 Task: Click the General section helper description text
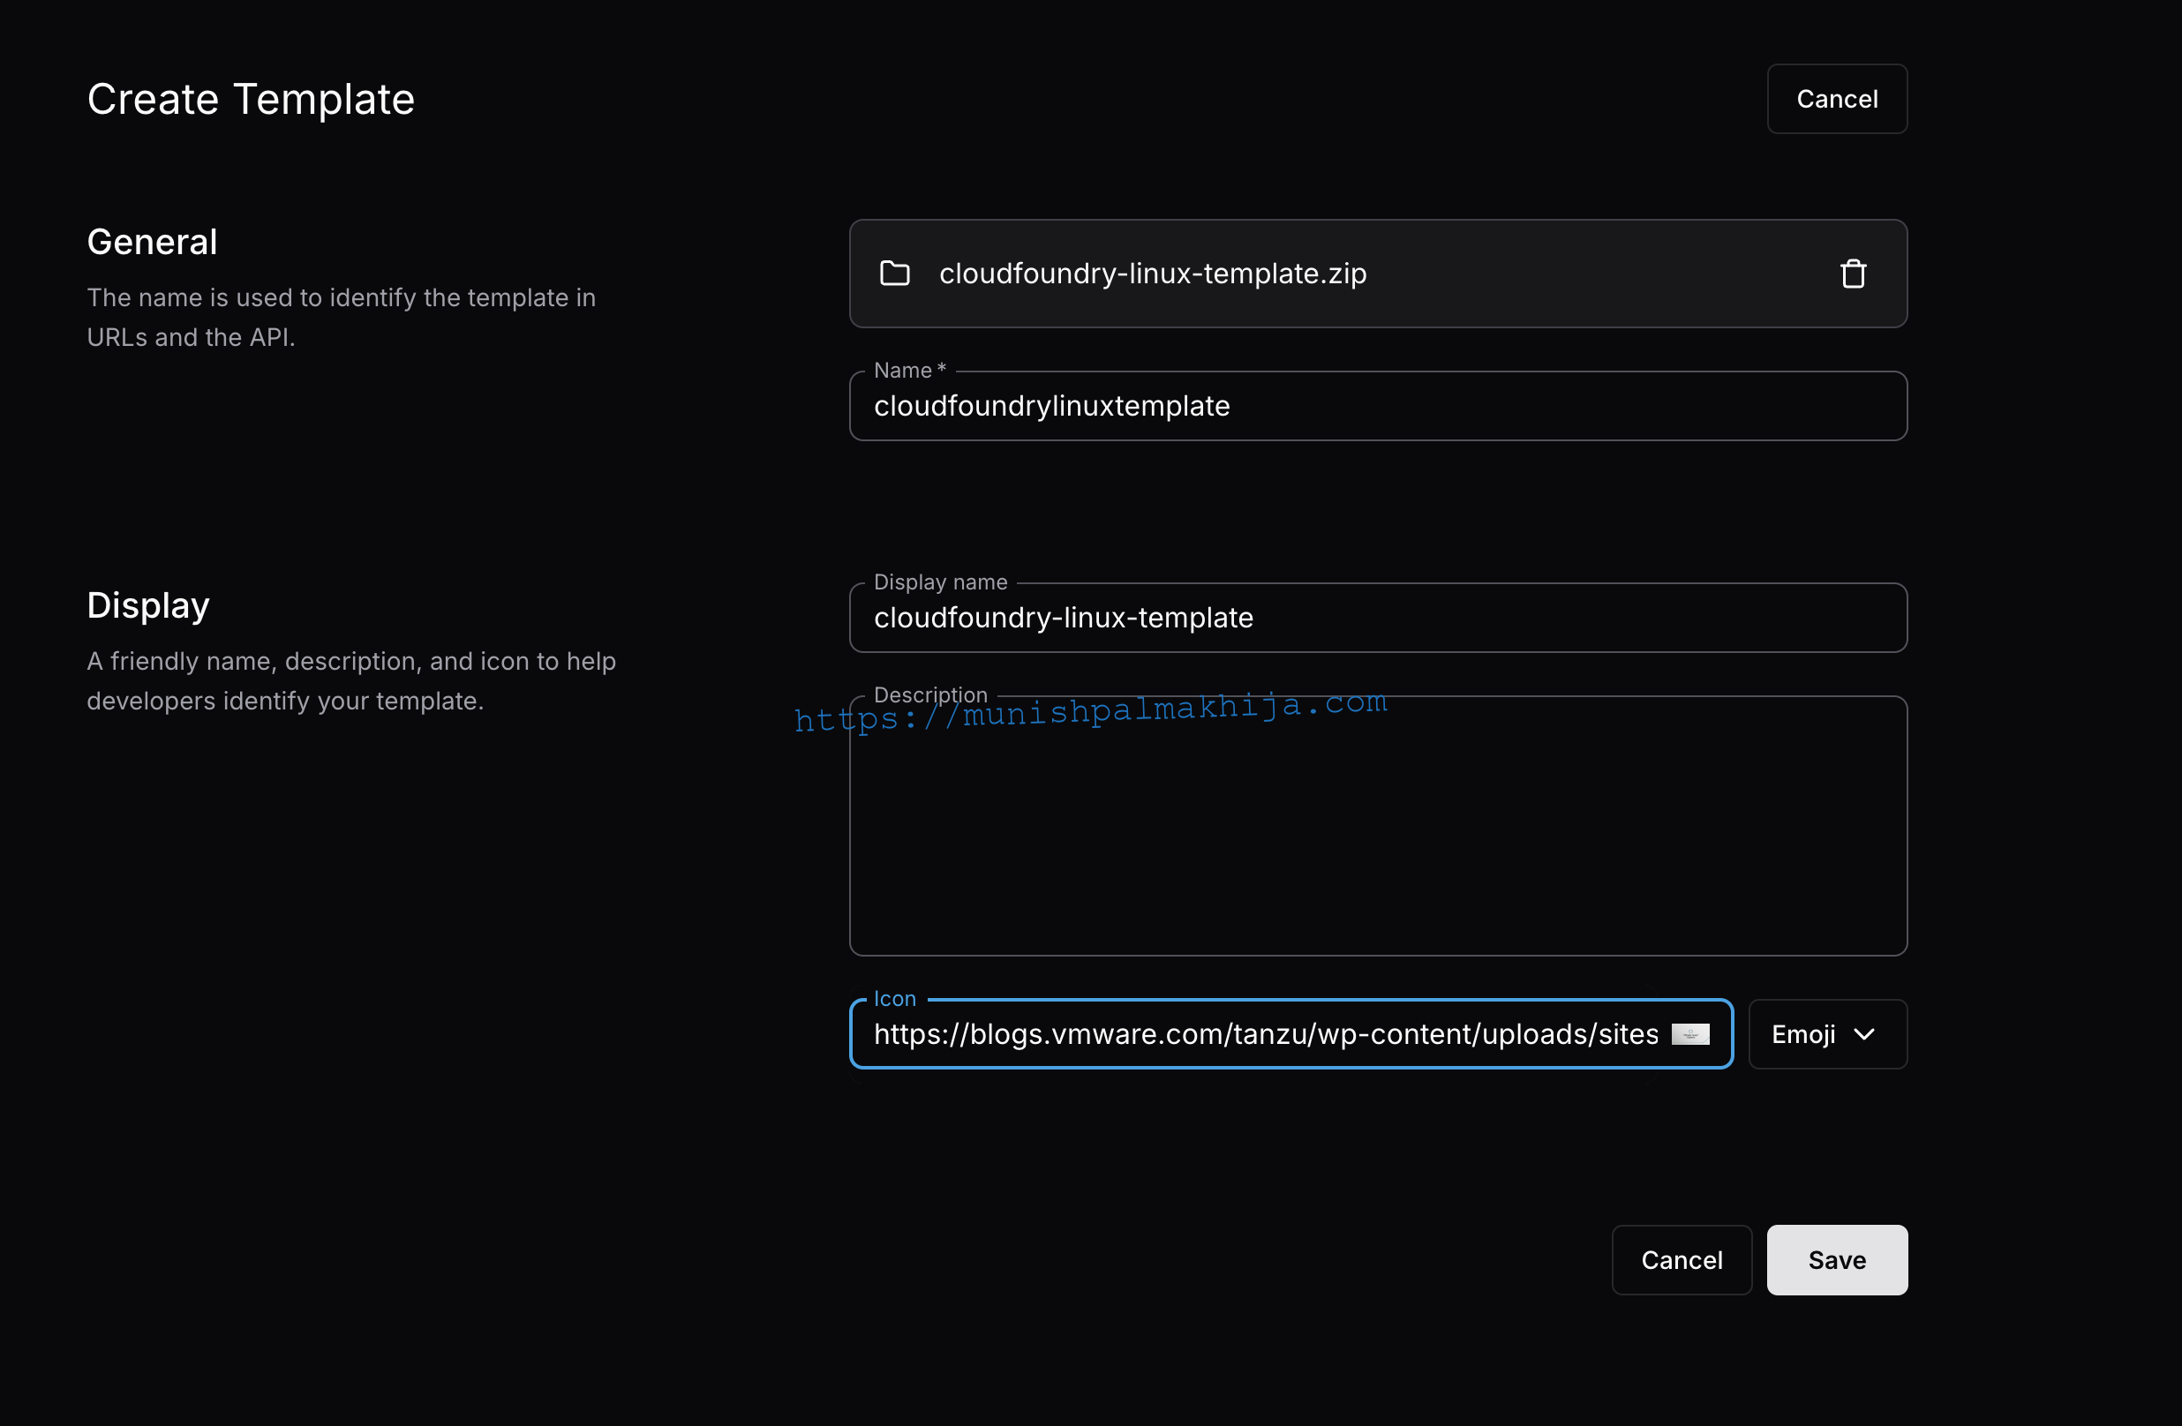pos(341,317)
